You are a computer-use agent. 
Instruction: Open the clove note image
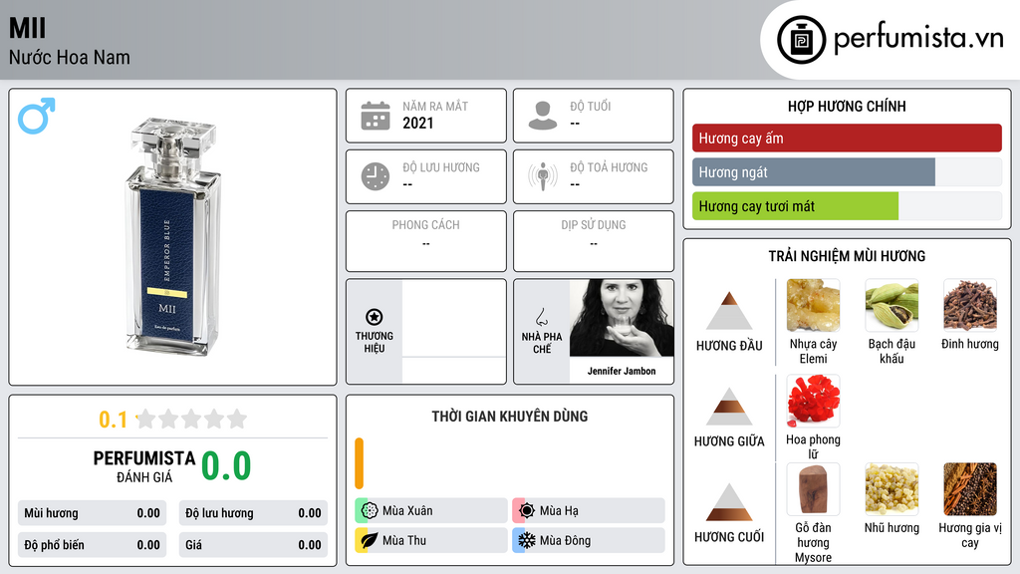click(970, 305)
